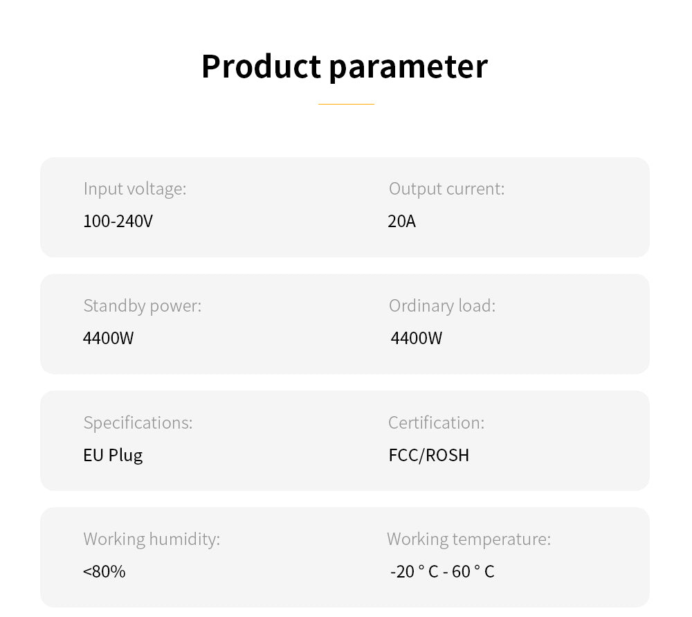Select the 'Working humidity:' label

(x=152, y=539)
